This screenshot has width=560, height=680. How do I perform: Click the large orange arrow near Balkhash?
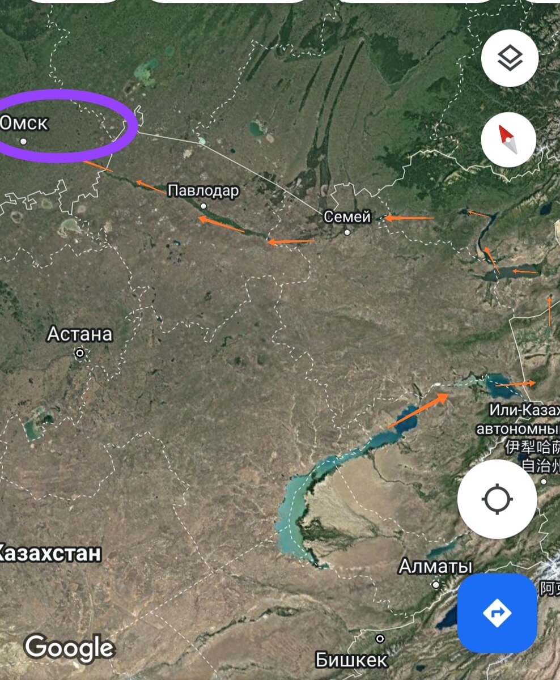point(418,411)
